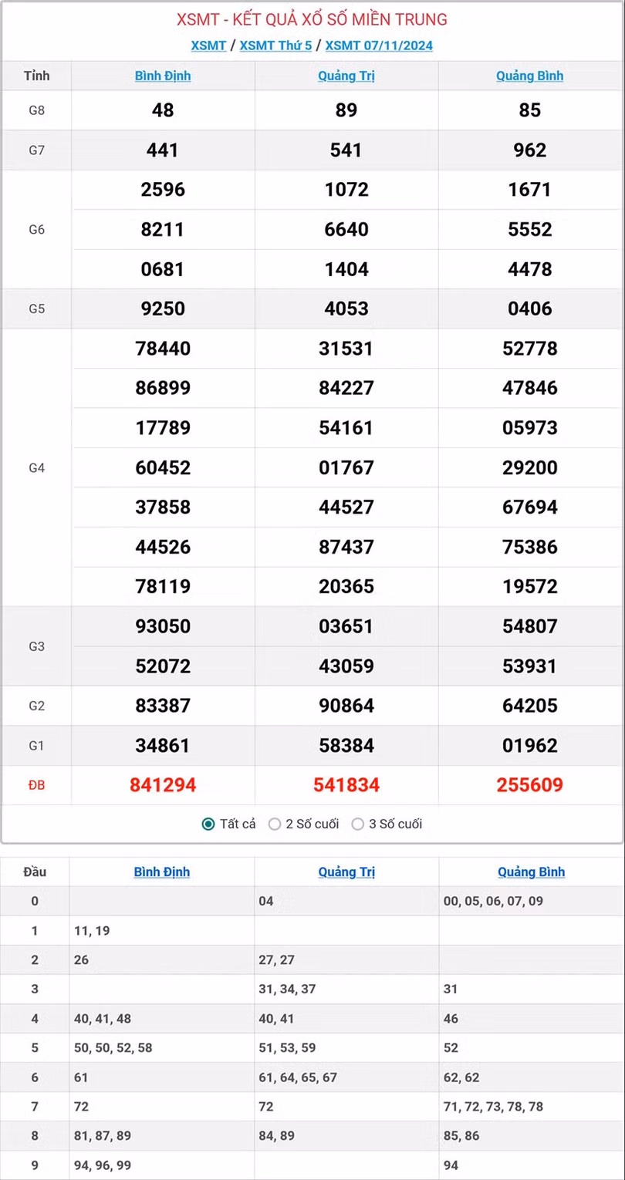Select the 2 Số cuối radio option
Viewport: 625px width, 1180px height.
pos(275,824)
